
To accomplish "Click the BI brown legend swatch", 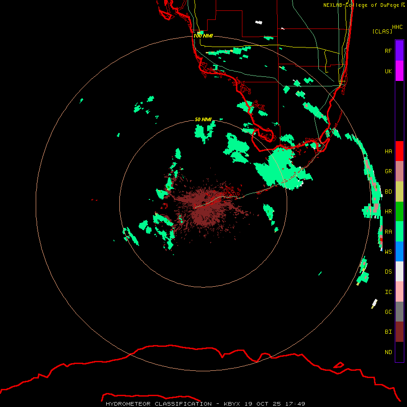I will (x=399, y=332).
